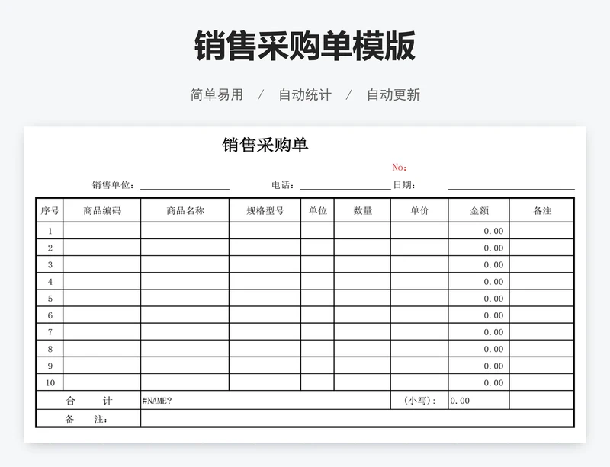Click the 0.00 amount in row 5
Screen dimensions: 610x467
pyautogui.click(x=493, y=299)
